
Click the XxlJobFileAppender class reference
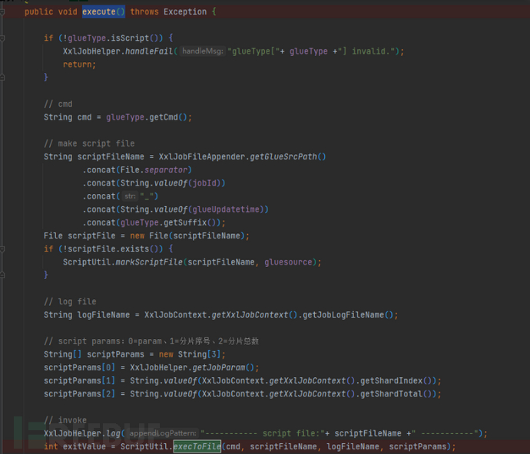click(202, 156)
